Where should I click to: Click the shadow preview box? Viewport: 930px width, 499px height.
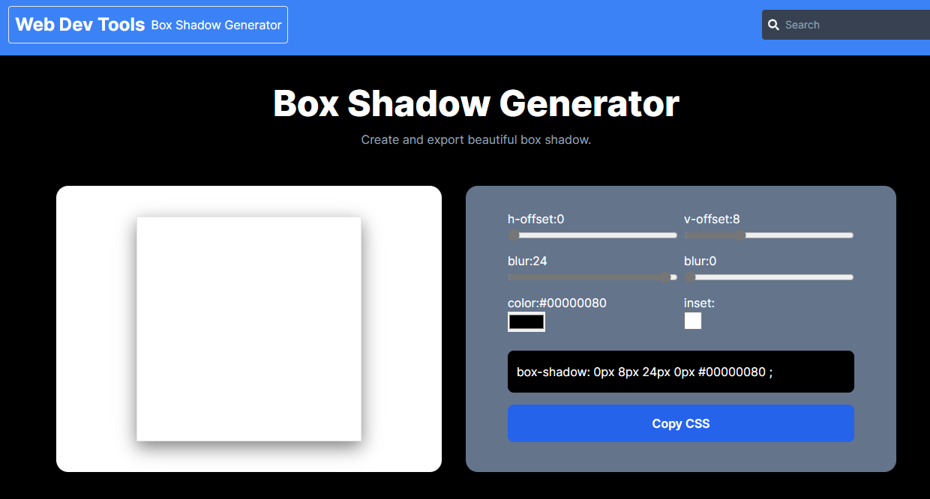(x=249, y=329)
